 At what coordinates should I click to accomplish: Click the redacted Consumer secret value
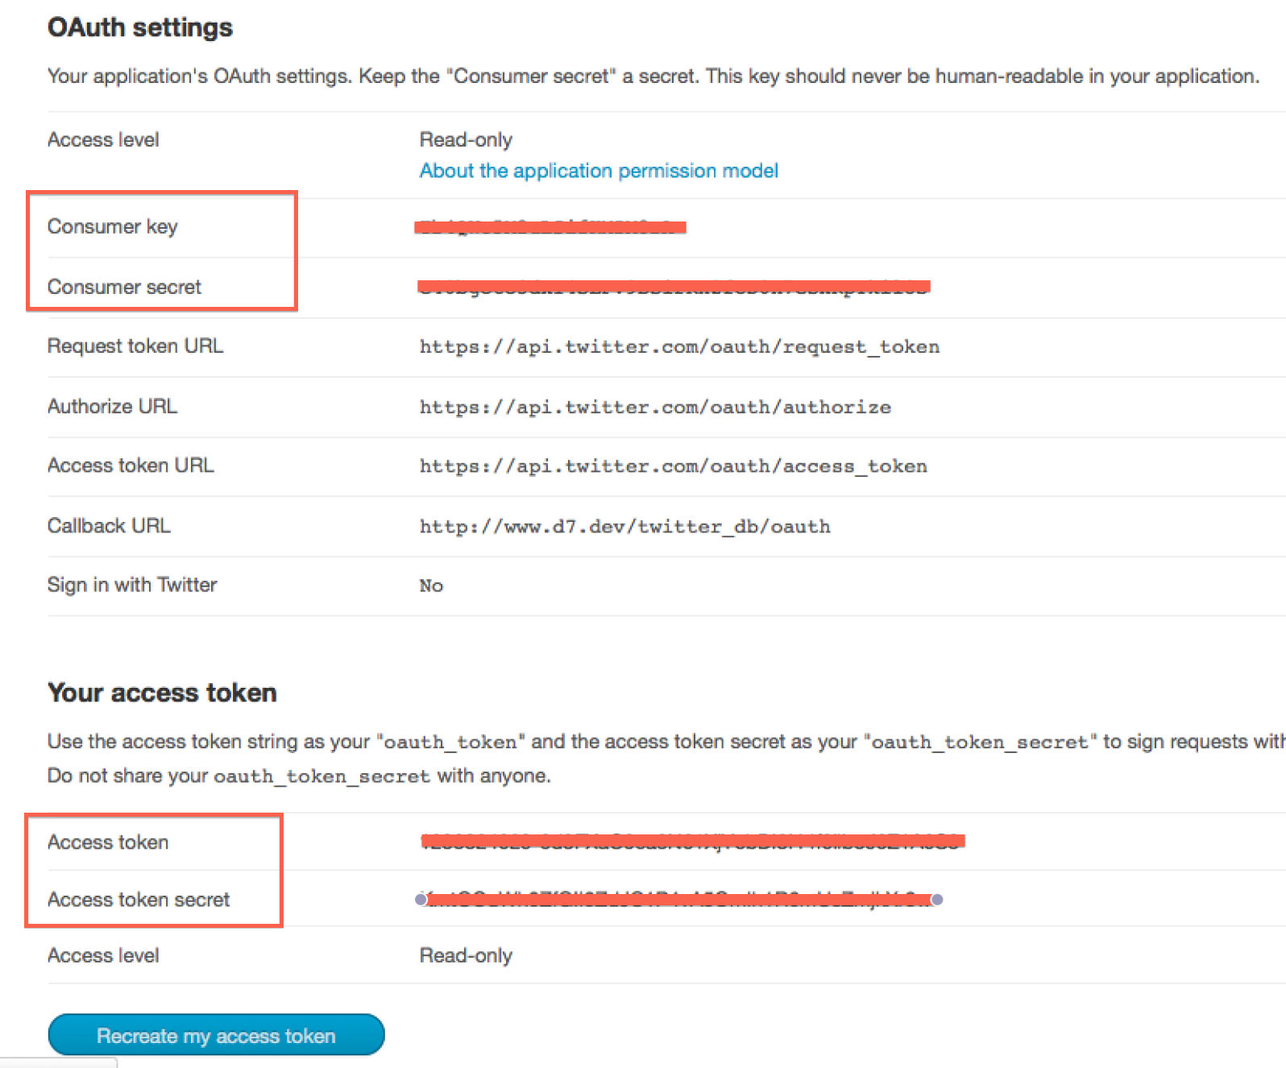click(x=674, y=287)
